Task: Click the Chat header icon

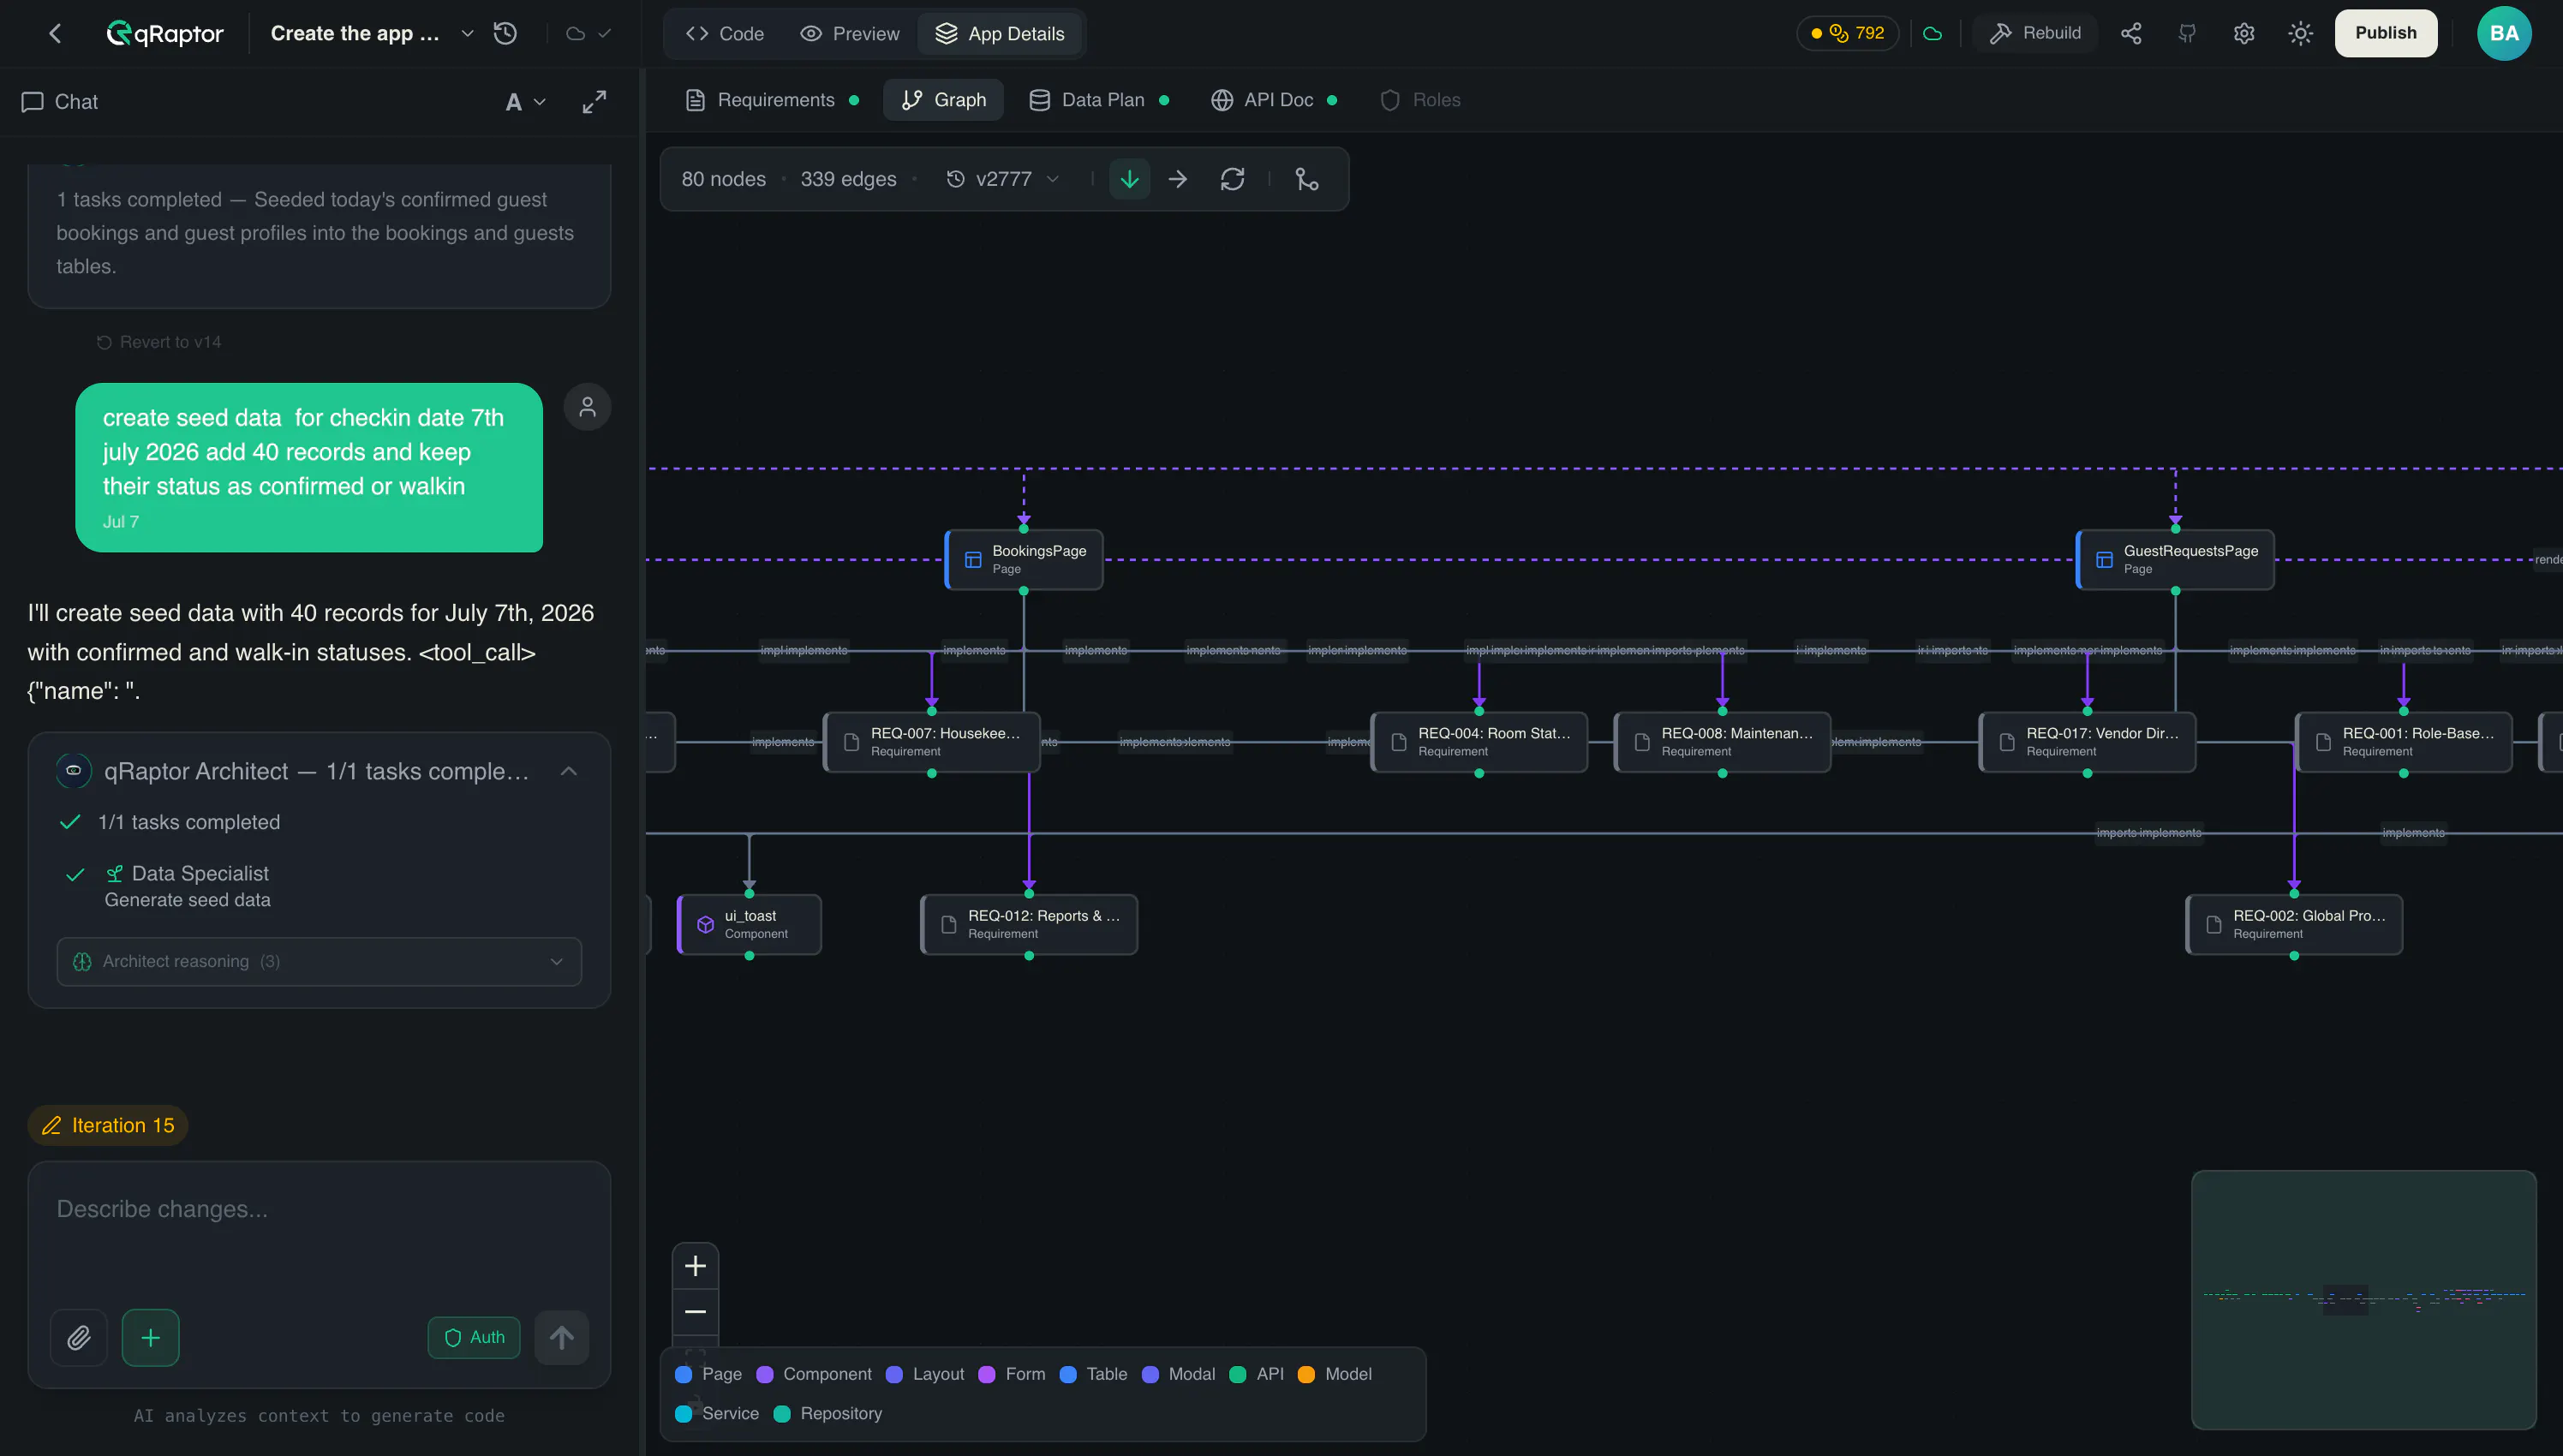Action: click(x=33, y=101)
